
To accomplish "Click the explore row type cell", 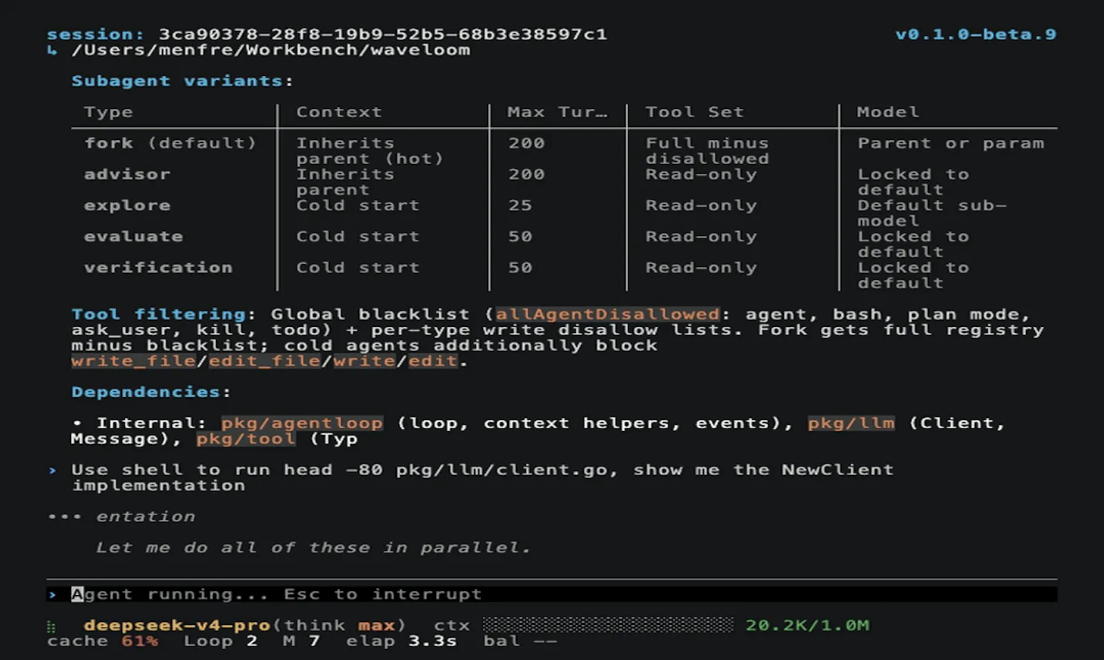I will (127, 205).
